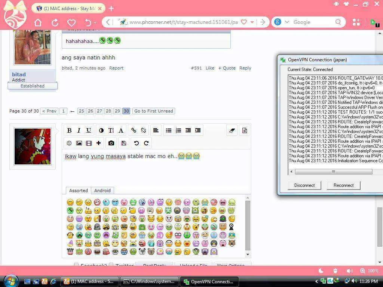Toggle Underline formatting in the editor
This screenshot has height=287, width=383.
tap(89, 130)
